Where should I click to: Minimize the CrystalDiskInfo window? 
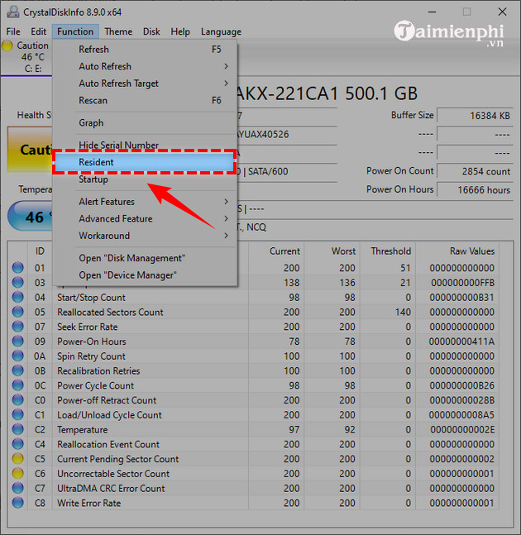pos(433,12)
